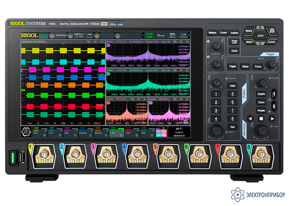
Task: Open the Math4 window hamburger menu
Action: click(x=181, y=99)
